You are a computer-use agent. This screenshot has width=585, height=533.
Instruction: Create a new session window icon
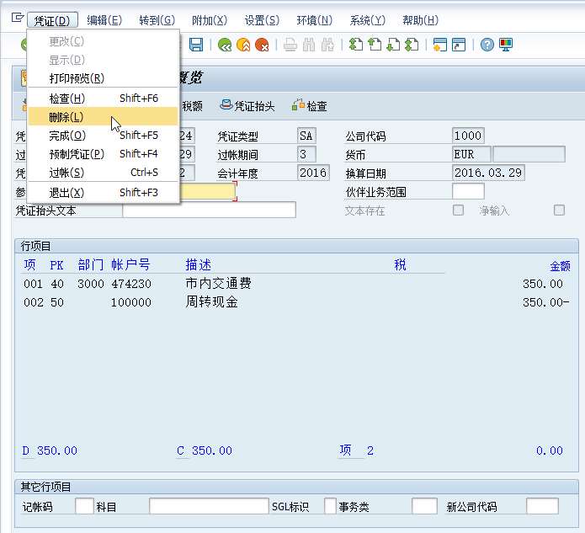[x=440, y=45]
